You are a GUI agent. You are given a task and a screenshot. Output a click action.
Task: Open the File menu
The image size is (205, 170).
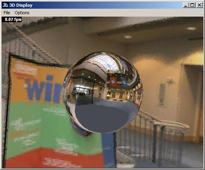(x=7, y=13)
